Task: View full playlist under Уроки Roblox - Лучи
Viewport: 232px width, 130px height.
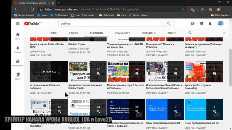Action: [195, 93]
